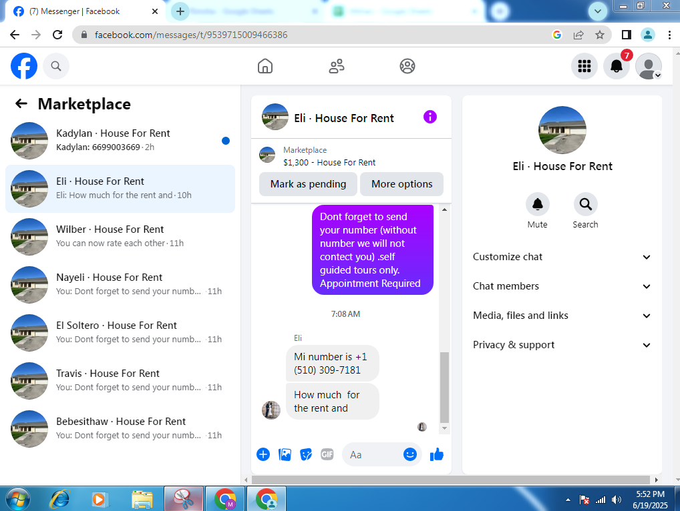The width and height of the screenshot is (680, 511).
Task: Open the Groups icon in top navigation
Action: coord(407,66)
